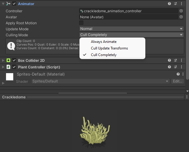Collapse the Animator component foldout

(3, 4)
